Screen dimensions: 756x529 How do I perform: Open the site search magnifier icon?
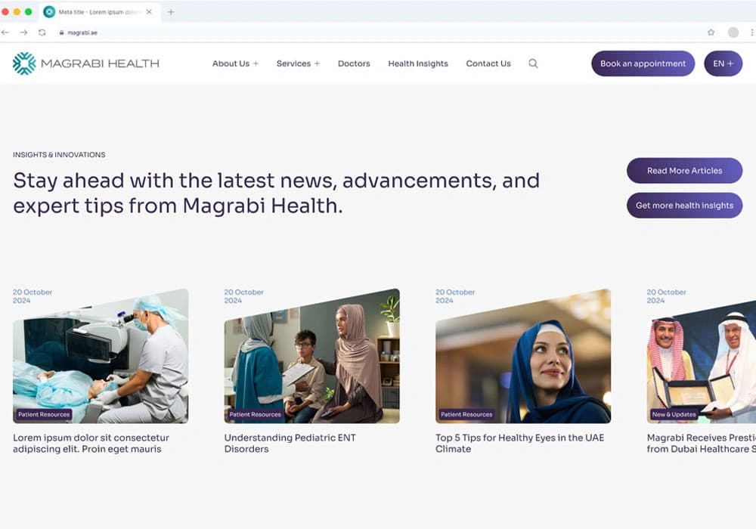[x=533, y=63]
